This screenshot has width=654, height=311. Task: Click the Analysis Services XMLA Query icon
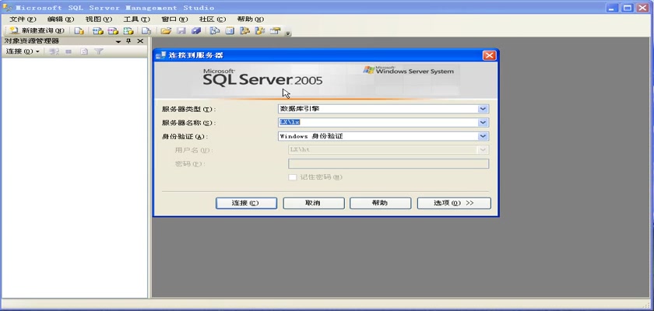click(128, 31)
